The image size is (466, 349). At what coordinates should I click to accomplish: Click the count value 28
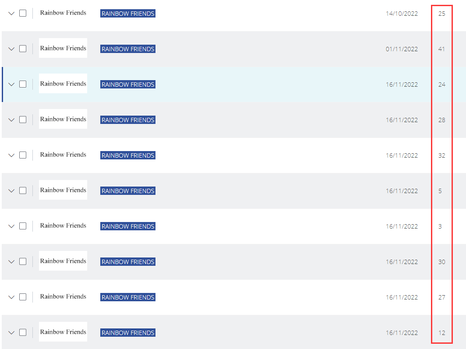pyautogui.click(x=441, y=120)
